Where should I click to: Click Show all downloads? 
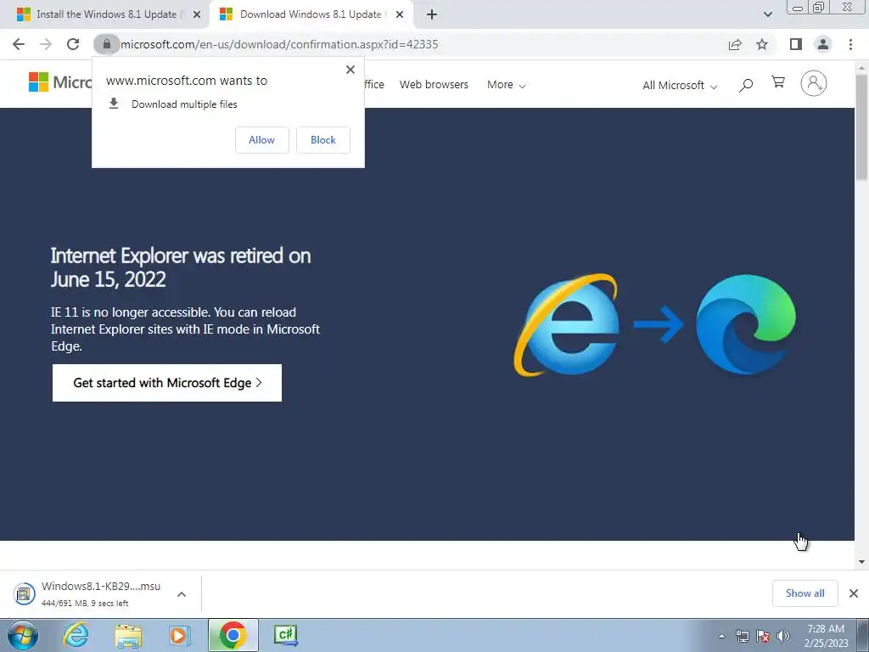click(805, 593)
